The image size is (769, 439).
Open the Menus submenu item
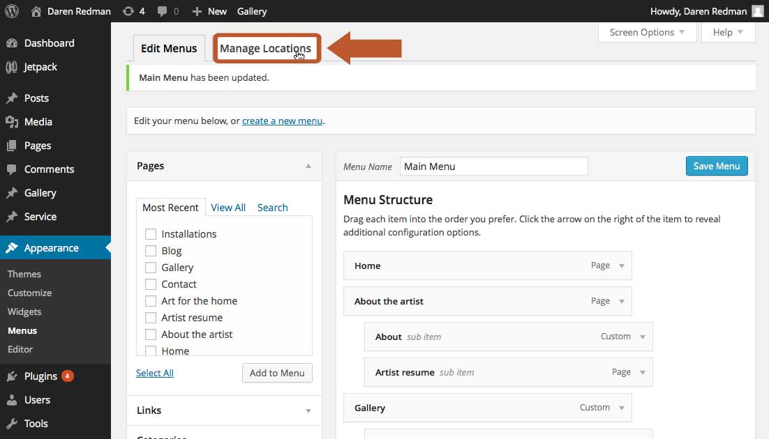22,331
